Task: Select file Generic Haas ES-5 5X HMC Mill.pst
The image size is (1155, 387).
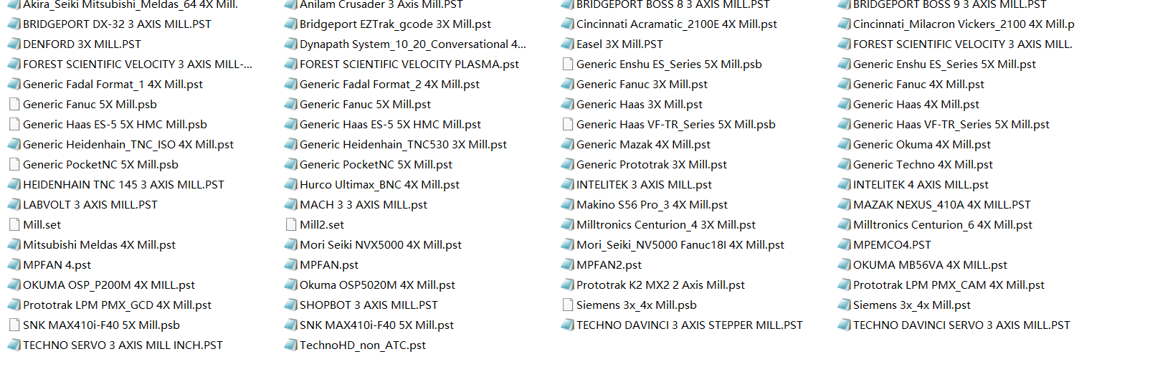Action: (x=390, y=124)
